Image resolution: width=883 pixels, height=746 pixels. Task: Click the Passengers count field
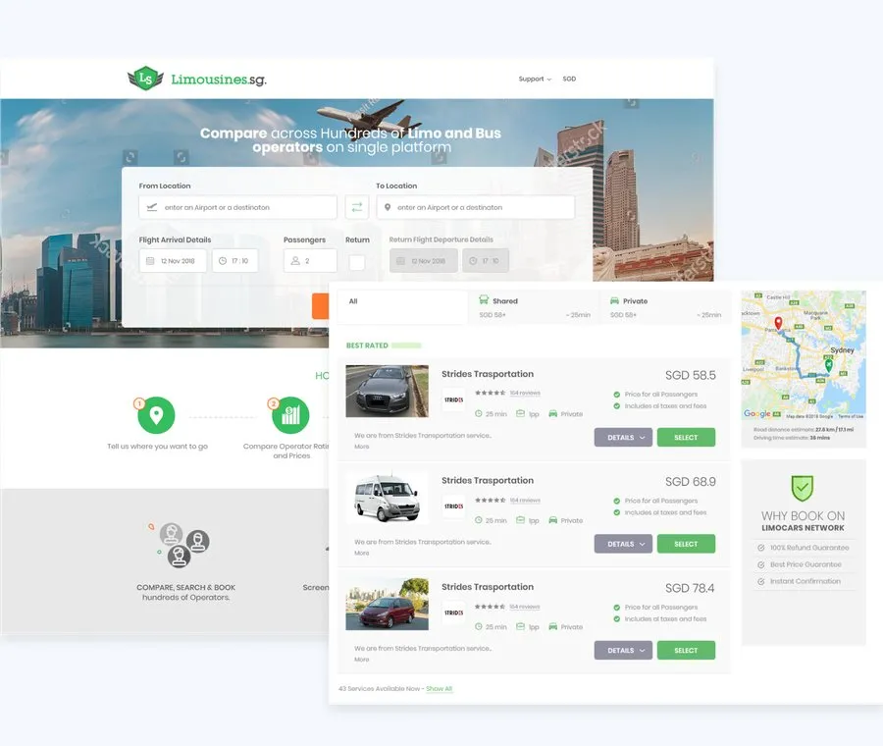click(x=310, y=261)
